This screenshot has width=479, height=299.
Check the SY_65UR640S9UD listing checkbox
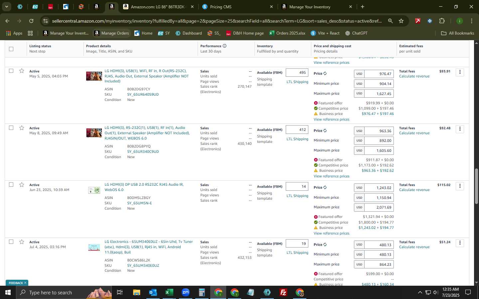click(x=11, y=71)
